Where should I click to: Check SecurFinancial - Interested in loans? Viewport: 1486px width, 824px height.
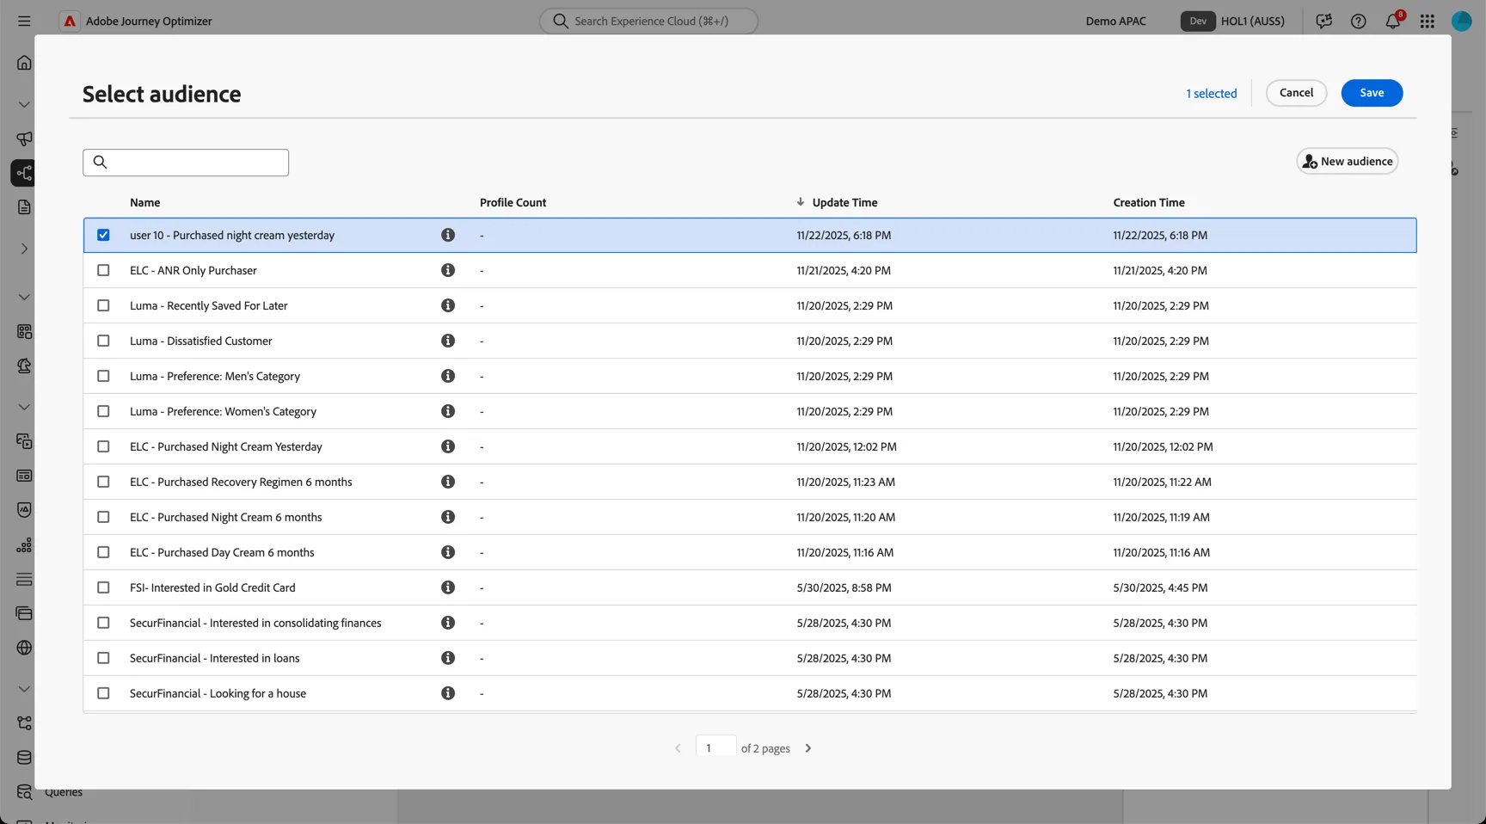tap(103, 658)
